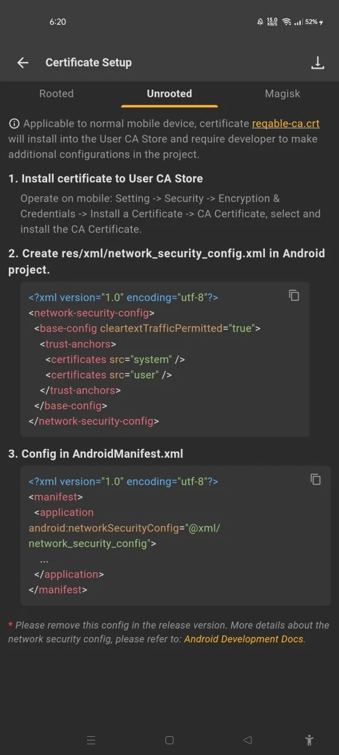Copy the AndroidManifest.xml code snippet
This screenshot has width=339, height=755.
316,479
